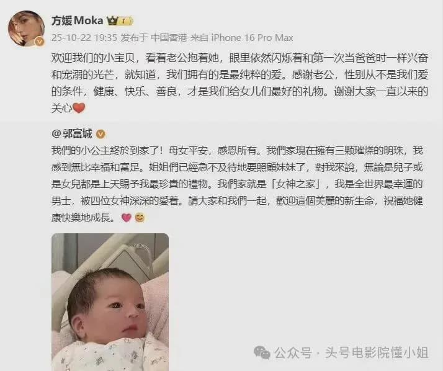Screen dimensions: 443x371
Task: Open the iPhone 16 Pro Max source link
Action: [252, 38]
